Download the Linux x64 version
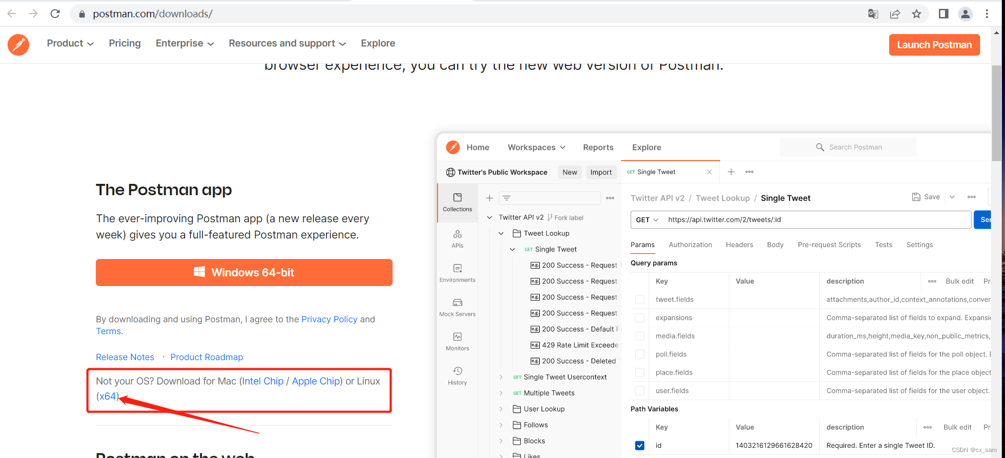The image size is (1005, 458). [107, 396]
